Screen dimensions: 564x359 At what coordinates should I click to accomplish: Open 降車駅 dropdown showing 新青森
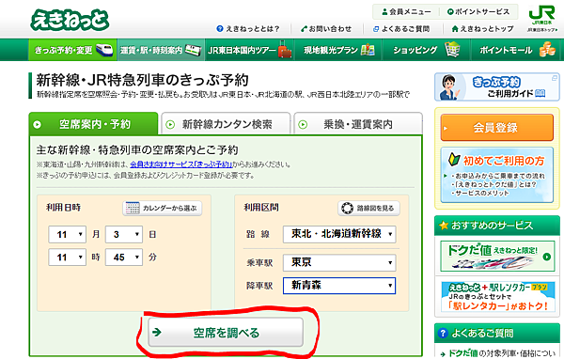339,286
